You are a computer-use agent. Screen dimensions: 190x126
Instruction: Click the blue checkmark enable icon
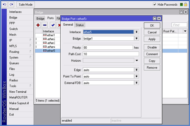[x=53, y=25]
